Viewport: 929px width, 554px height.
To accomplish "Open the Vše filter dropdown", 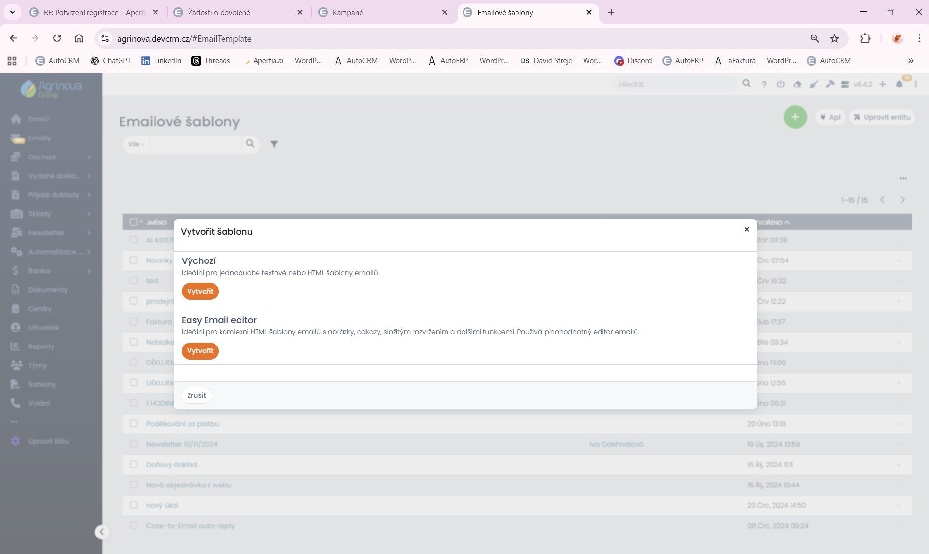I will click(x=136, y=144).
